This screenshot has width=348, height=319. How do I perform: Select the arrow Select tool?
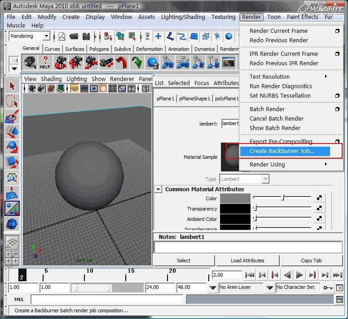[12, 86]
